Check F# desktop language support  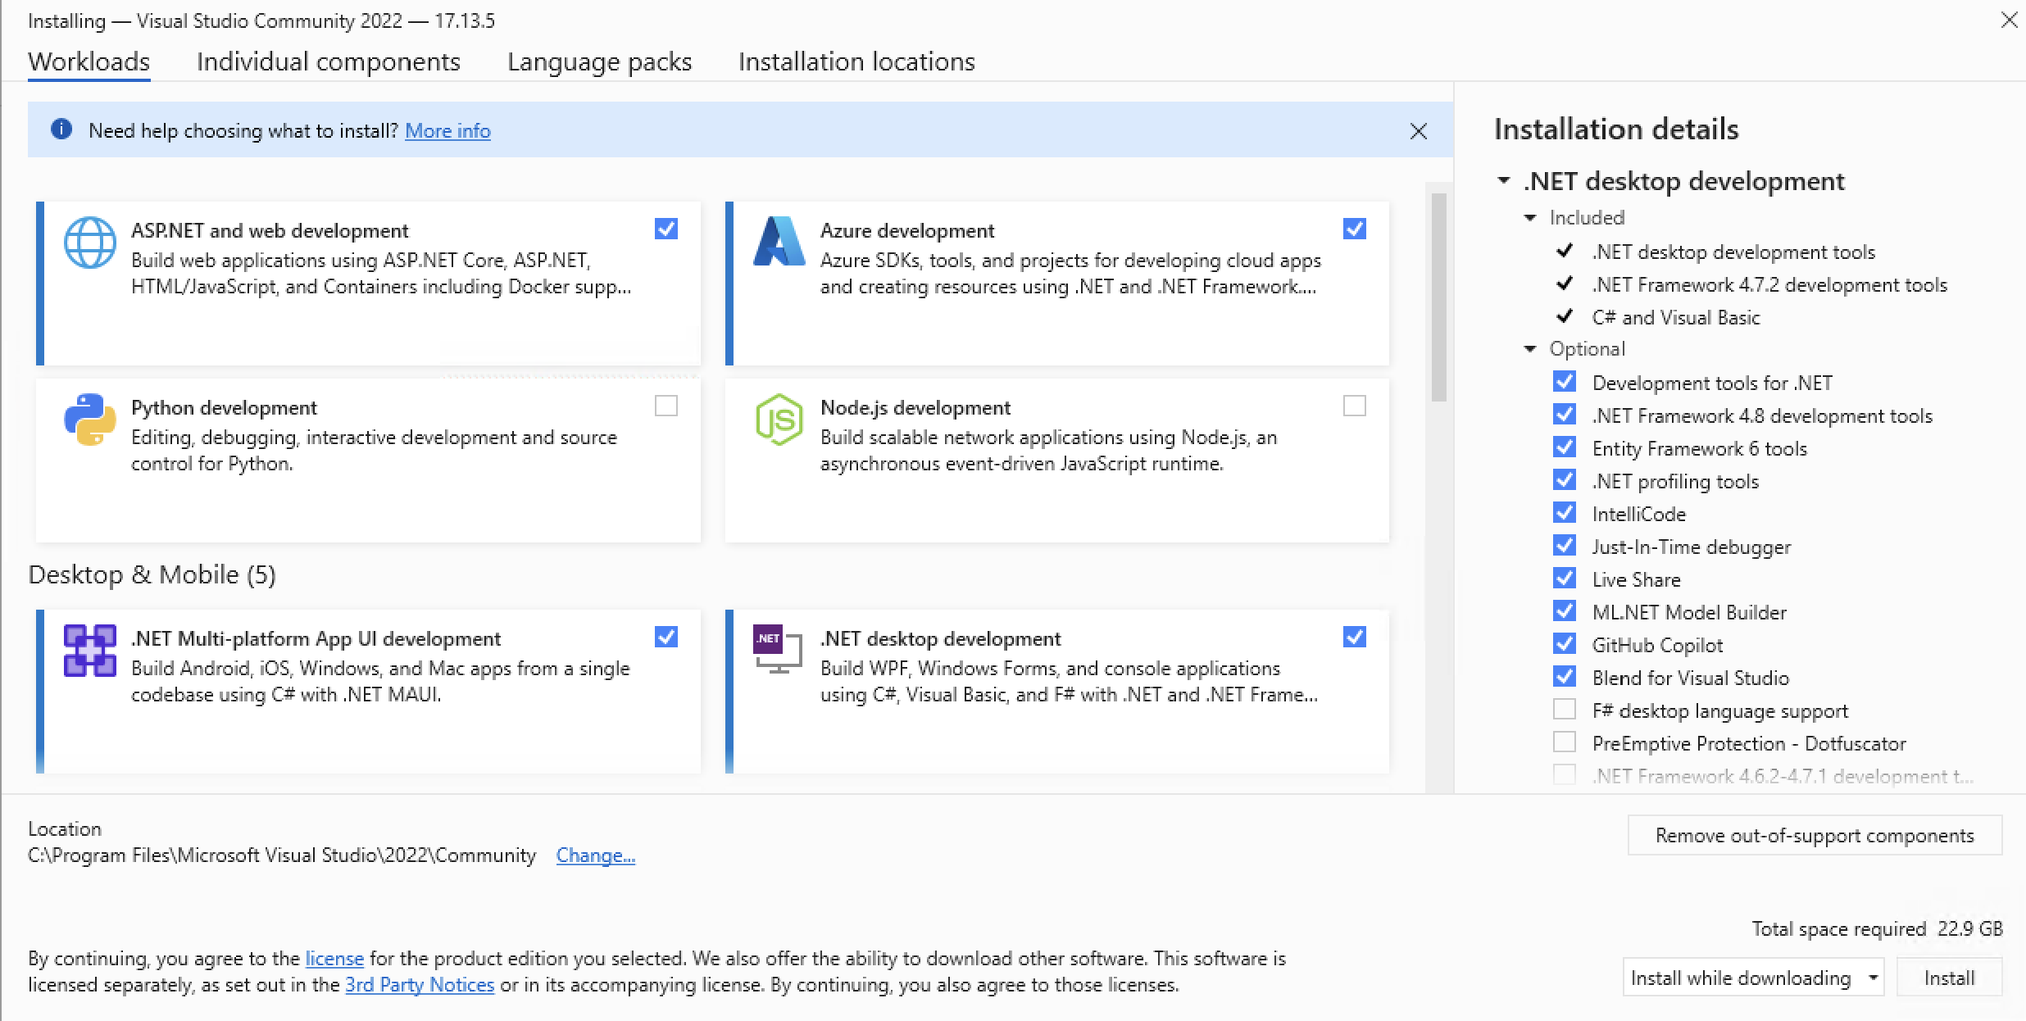tap(1565, 710)
